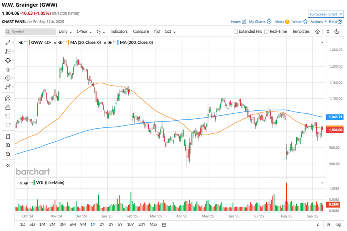Image resolution: width=347 pixels, height=231 pixels.
Task: Expand the line tool flyout arrow
Action: [13, 43]
